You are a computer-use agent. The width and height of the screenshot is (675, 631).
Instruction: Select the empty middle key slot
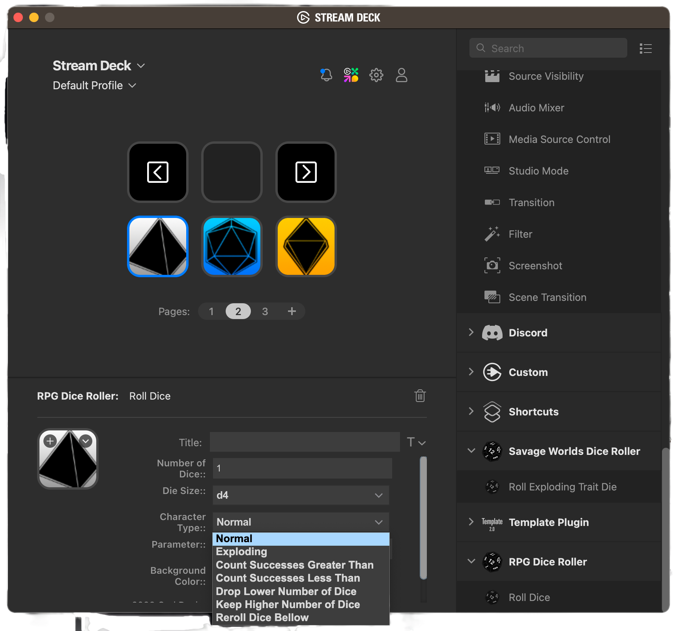pyautogui.click(x=232, y=172)
